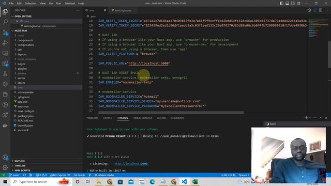Screen dimensions: 331x186
Task: Click Synchronize Changes in status bar
Action: pos(24,175)
